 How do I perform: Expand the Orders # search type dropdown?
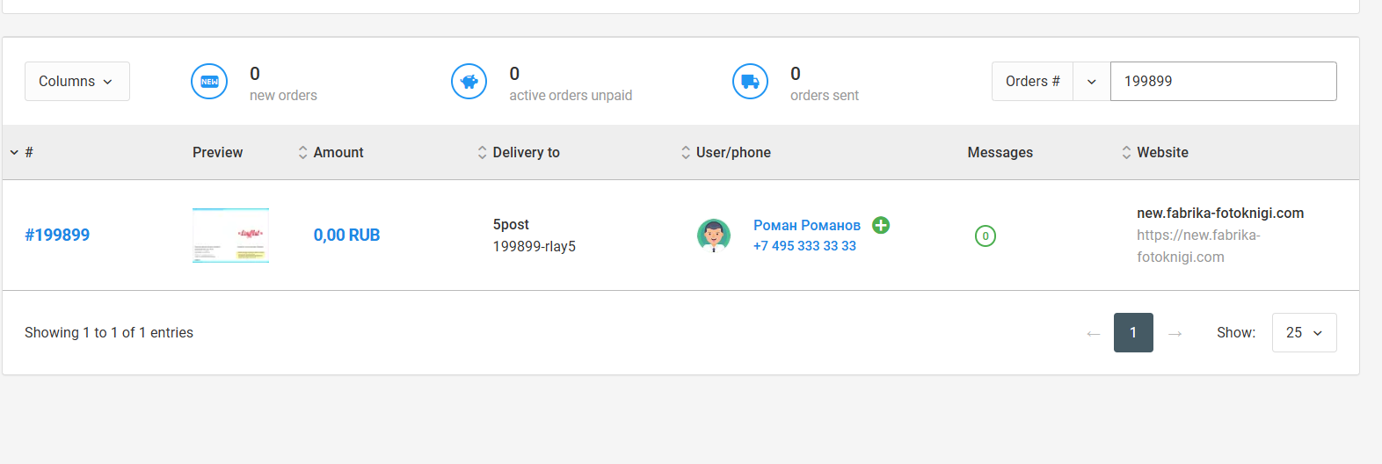click(1091, 82)
